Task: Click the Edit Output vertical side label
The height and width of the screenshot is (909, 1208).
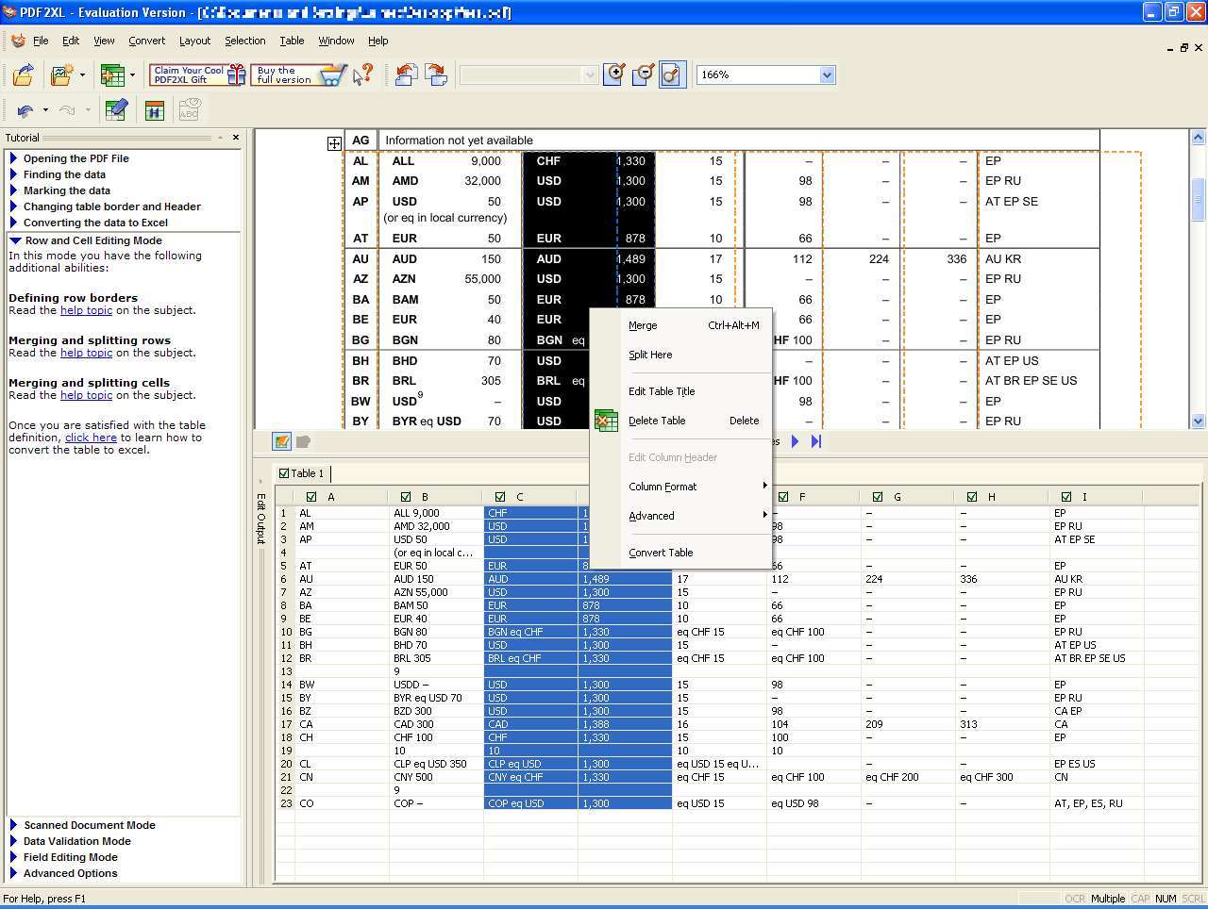Action: pyautogui.click(x=261, y=518)
